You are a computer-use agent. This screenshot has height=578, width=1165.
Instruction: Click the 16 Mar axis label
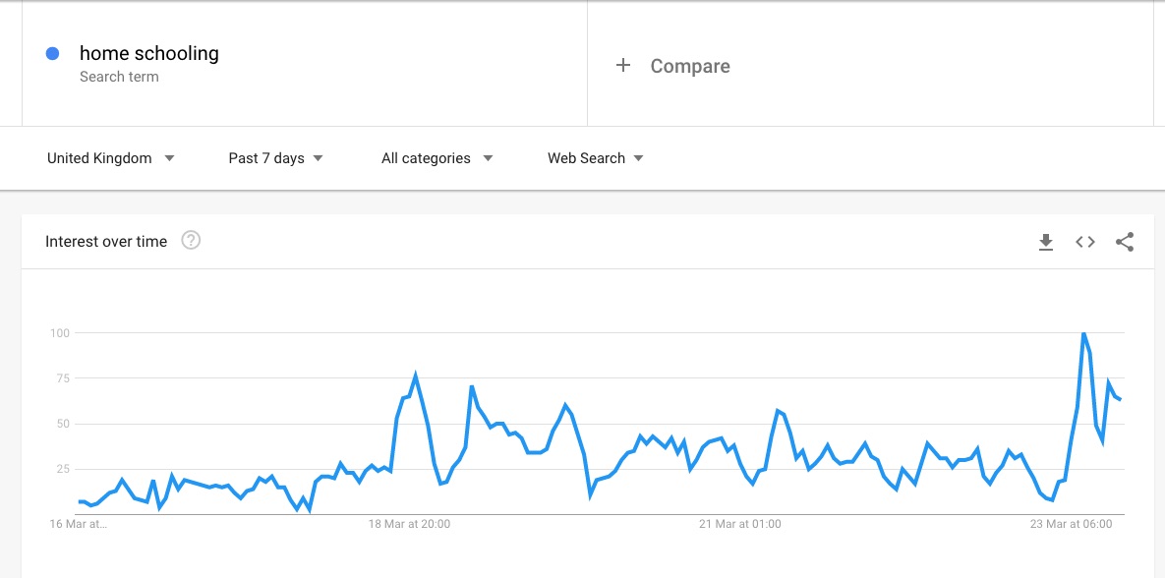point(78,524)
